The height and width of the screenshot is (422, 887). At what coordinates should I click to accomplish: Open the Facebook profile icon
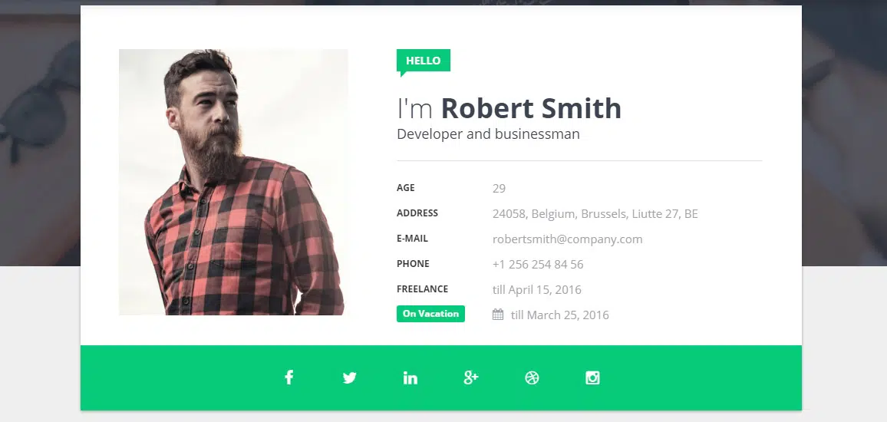click(x=289, y=377)
